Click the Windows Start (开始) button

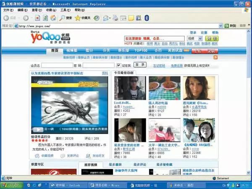(x=11, y=185)
